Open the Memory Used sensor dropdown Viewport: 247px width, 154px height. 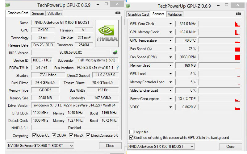(x=170, y=65)
